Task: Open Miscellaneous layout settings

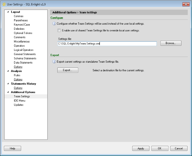Action: point(22,42)
